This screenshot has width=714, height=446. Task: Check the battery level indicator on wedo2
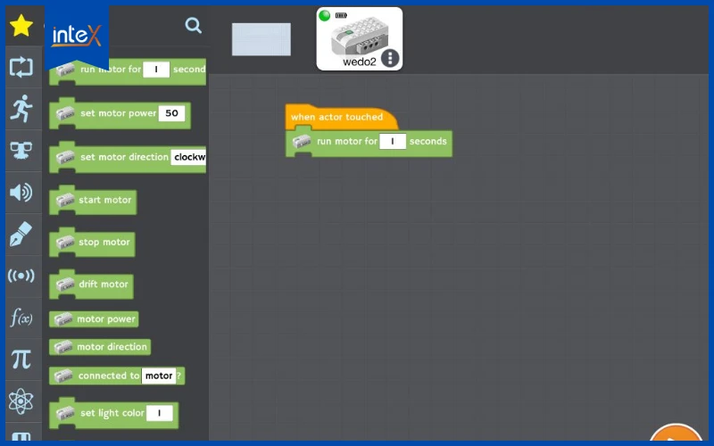click(x=341, y=15)
